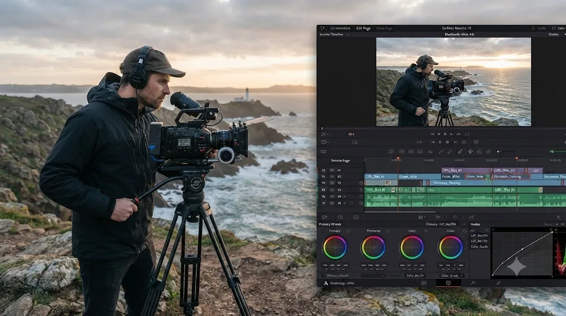Click the Source Page label above the track headers
The height and width of the screenshot is (316, 566).
[x=340, y=161]
